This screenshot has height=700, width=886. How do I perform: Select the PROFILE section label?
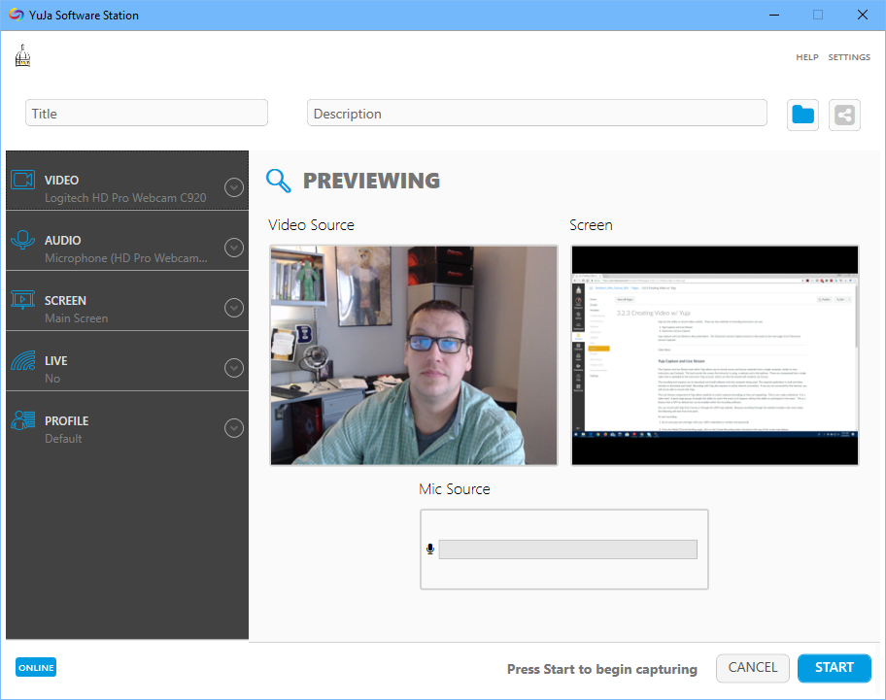tap(67, 421)
